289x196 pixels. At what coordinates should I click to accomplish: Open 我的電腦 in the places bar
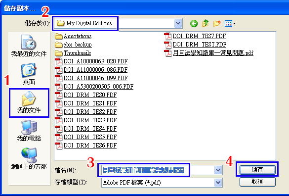[29, 131]
